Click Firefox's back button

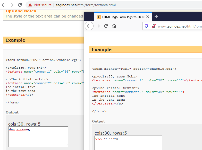click(x=89, y=26)
